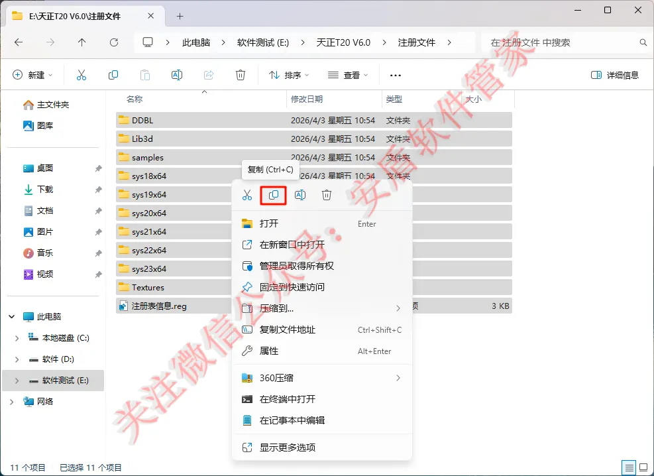This screenshot has height=476, width=654.
Task: Select the samples folder
Action: [314, 157]
